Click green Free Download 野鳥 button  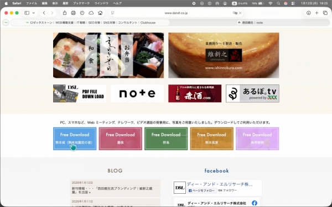tap(166, 139)
